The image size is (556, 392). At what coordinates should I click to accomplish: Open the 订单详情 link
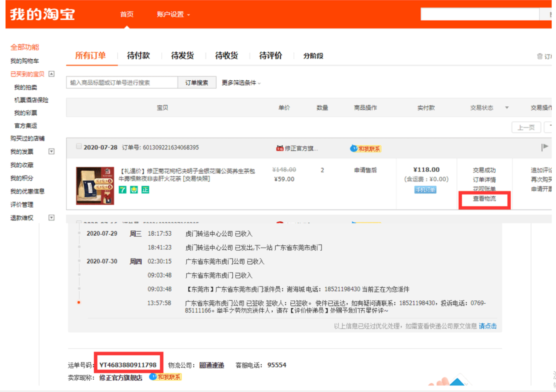click(x=484, y=180)
